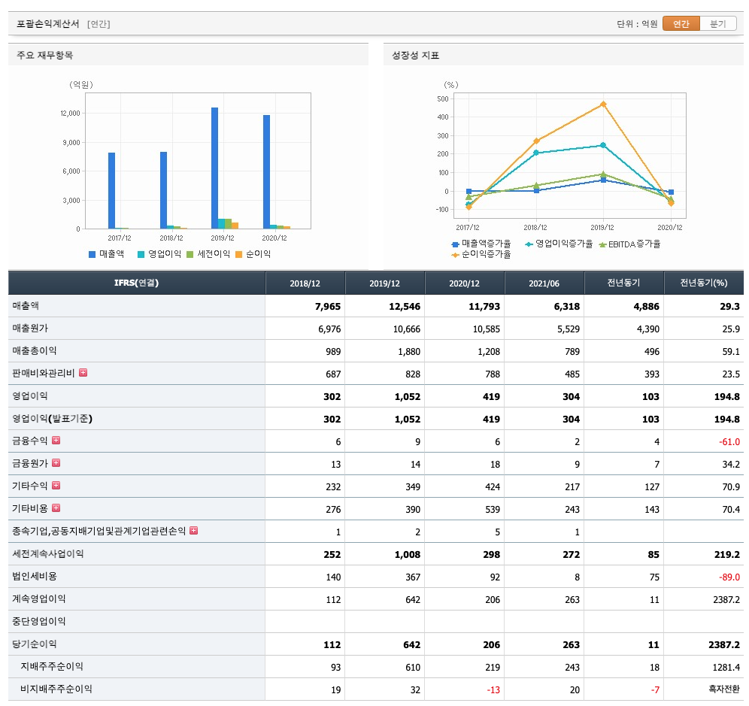The image size is (749, 706).
Task: Click the 세전이익 green legend swatch
Action: 190,255
